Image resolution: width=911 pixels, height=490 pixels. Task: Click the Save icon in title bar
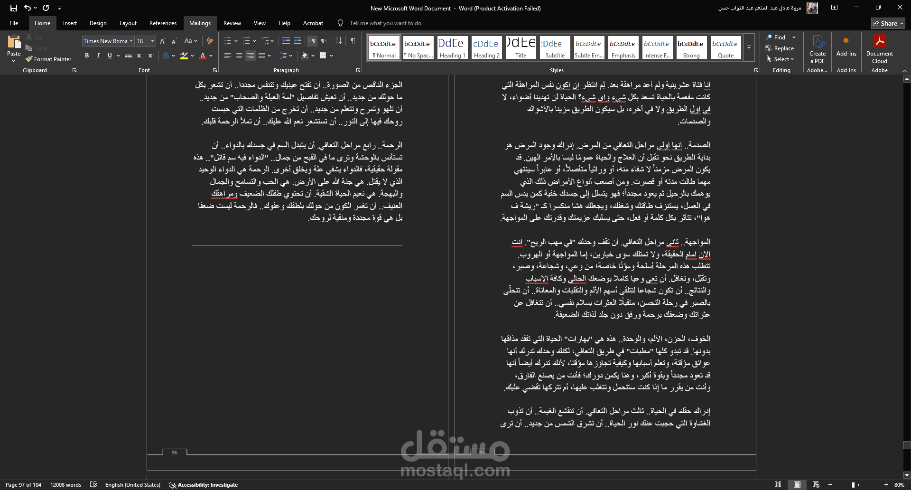[x=14, y=8]
